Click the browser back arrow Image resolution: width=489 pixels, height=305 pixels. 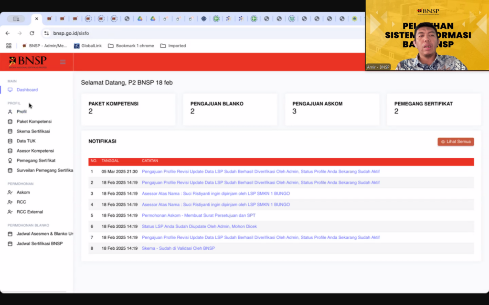(7, 33)
